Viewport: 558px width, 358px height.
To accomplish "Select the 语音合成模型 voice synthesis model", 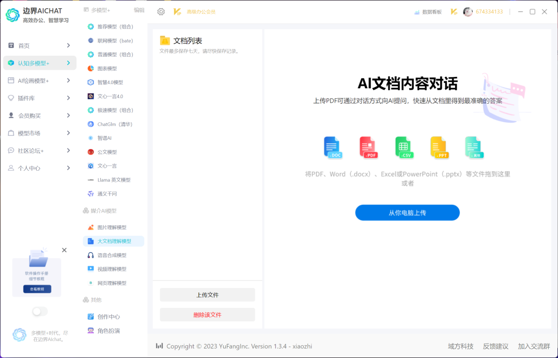I will [113, 254].
